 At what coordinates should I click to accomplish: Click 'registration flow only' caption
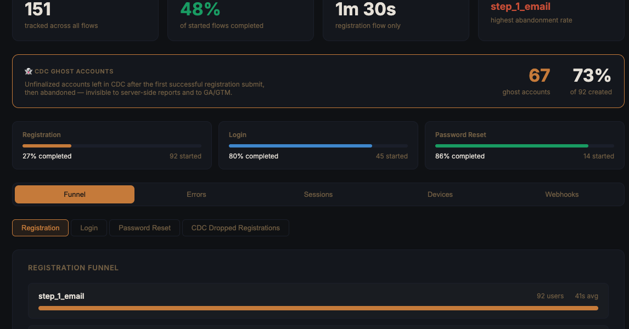tap(368, 26)
